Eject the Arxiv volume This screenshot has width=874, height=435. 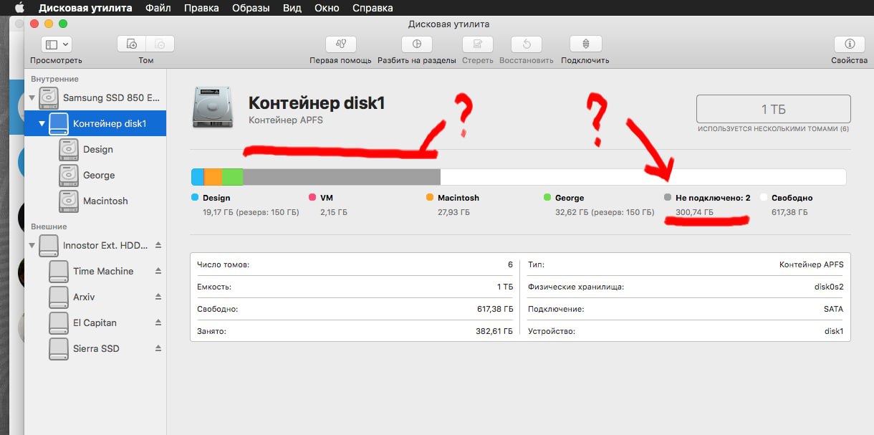click(x=158, y=297)
